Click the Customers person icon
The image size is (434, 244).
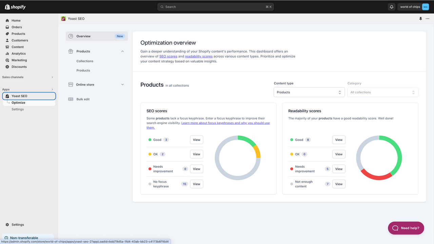(x=7, y=40)
